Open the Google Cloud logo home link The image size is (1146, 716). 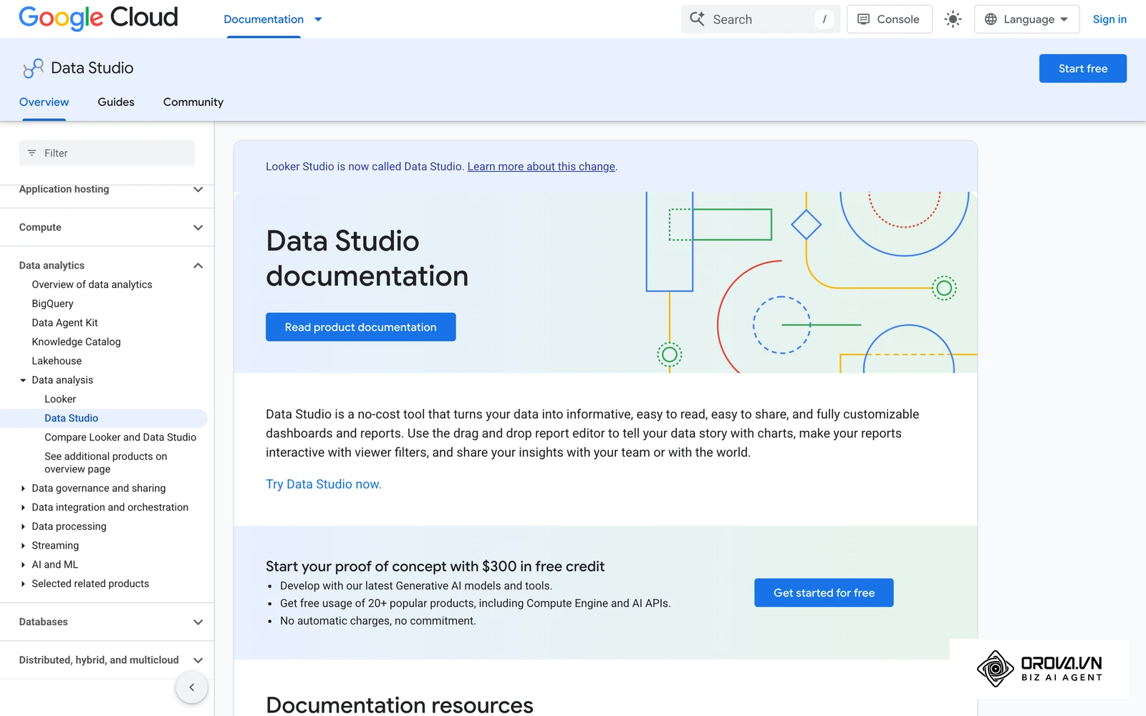(x=98, y=18)
